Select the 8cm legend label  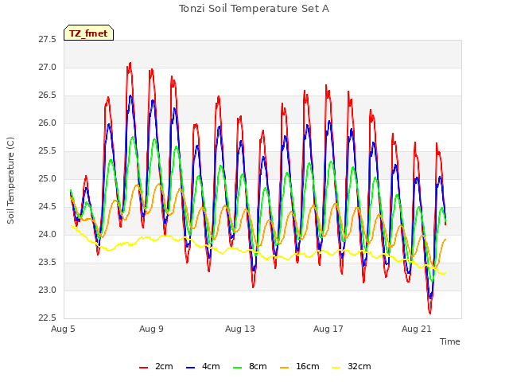(x=258, y=366)
